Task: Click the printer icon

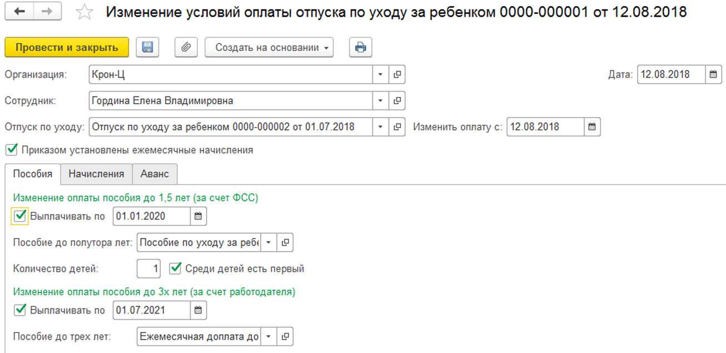Action: pyautogui.click(x=360, y=48)
